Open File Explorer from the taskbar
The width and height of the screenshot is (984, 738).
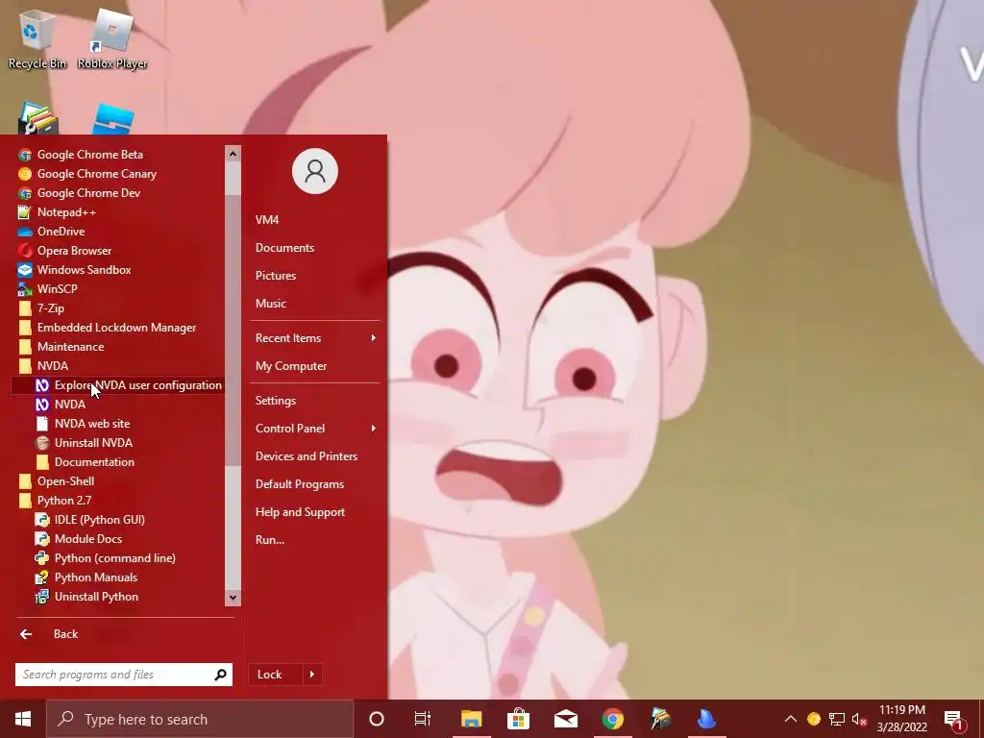[x=471, y=719]
